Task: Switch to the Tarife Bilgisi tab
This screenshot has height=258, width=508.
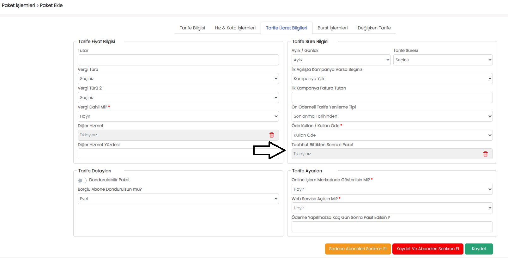Action: pos(192,28)
